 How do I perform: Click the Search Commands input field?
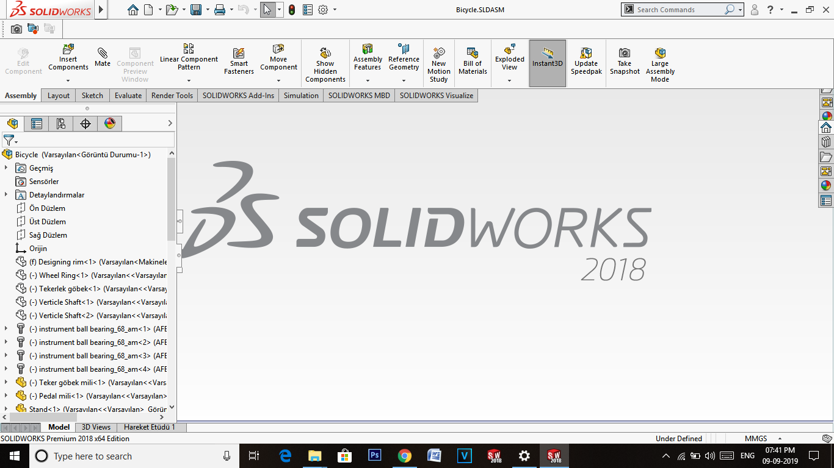tap(678, 10)
